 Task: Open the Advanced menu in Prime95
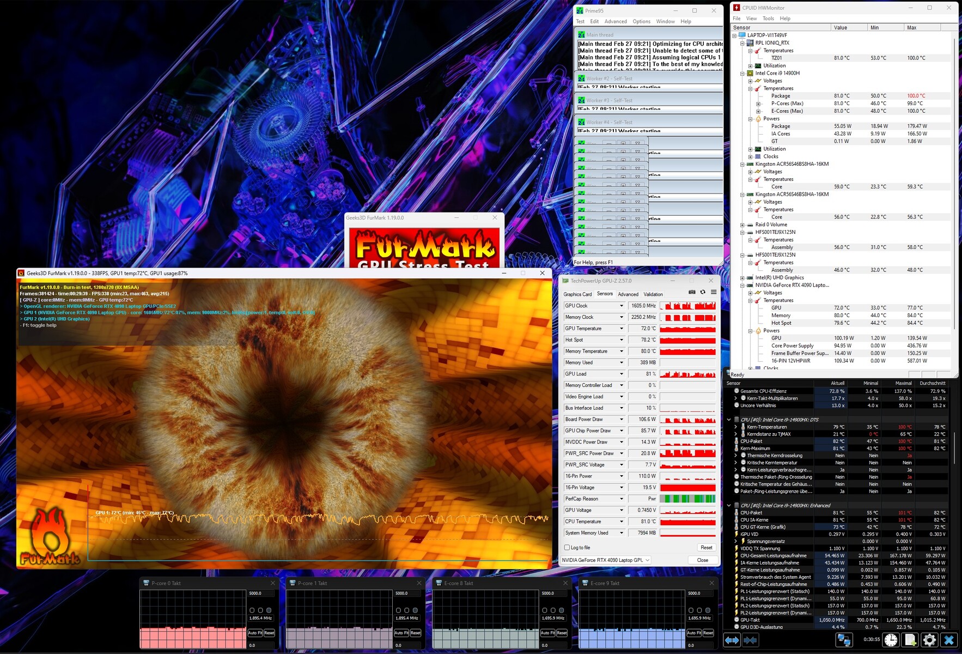click(x=616, y=22)
